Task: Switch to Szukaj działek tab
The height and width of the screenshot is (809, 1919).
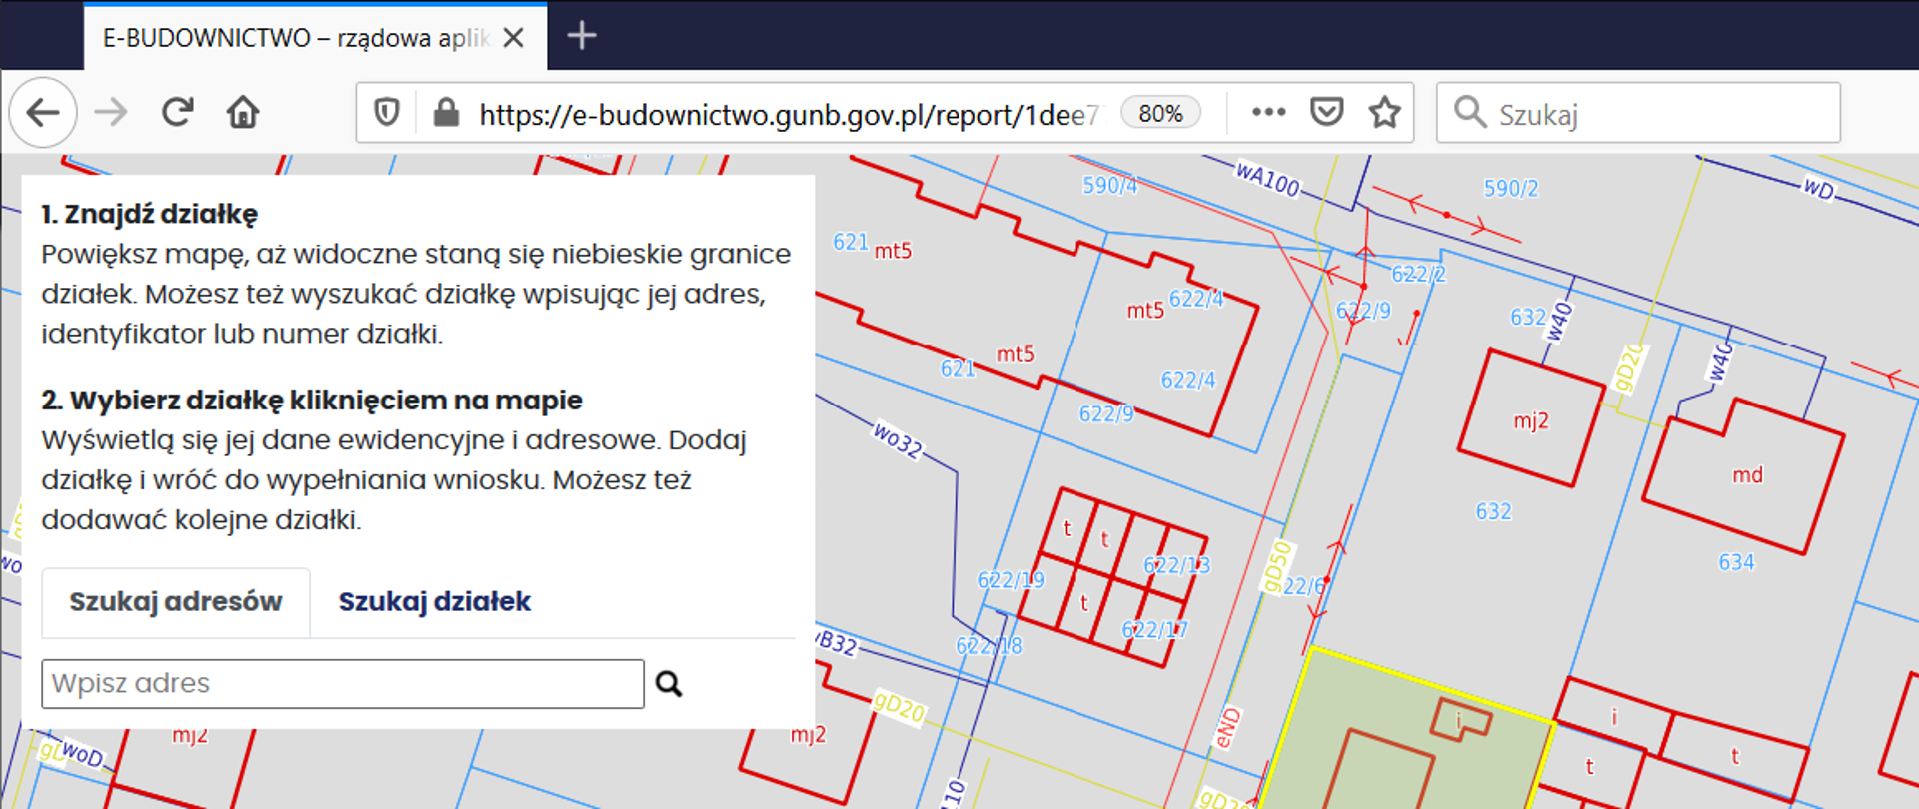Action: pos(434,602)
